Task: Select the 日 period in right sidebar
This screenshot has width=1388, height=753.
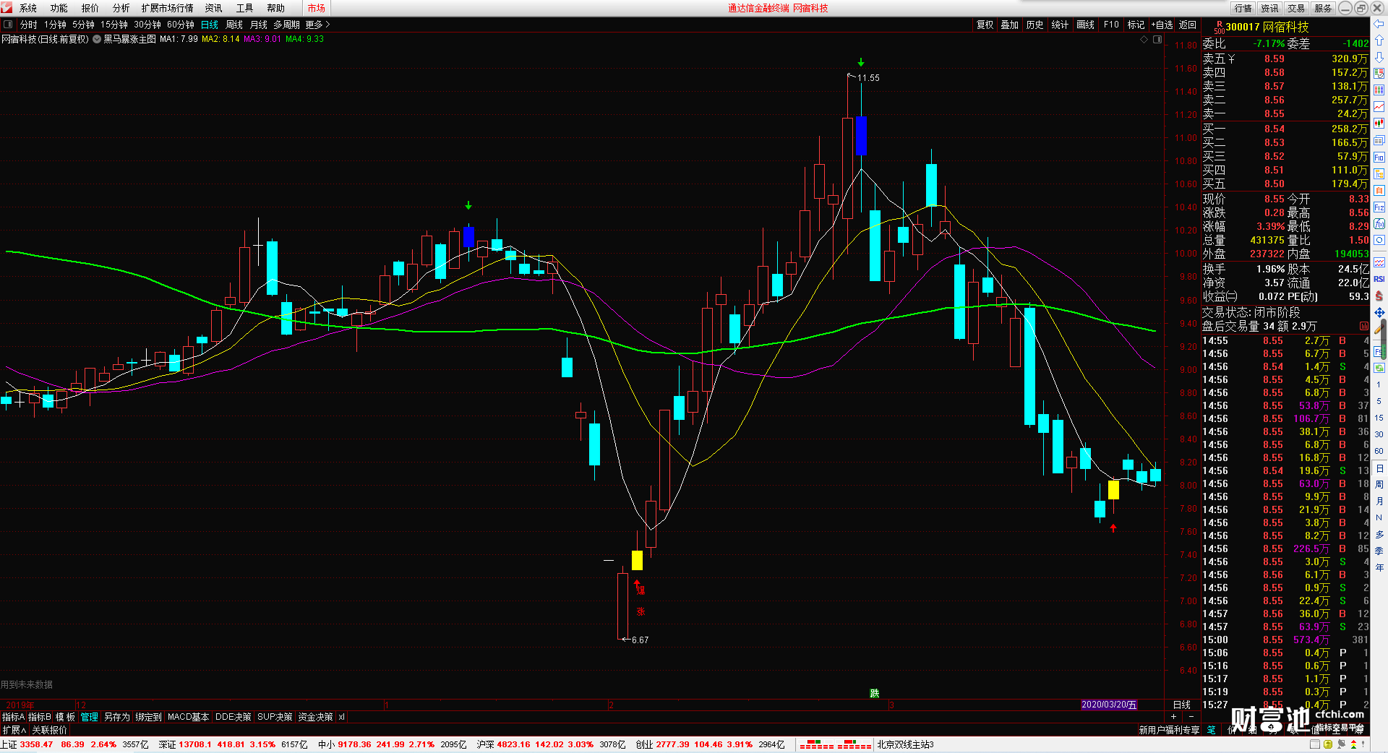Action: click(1379, 468)
